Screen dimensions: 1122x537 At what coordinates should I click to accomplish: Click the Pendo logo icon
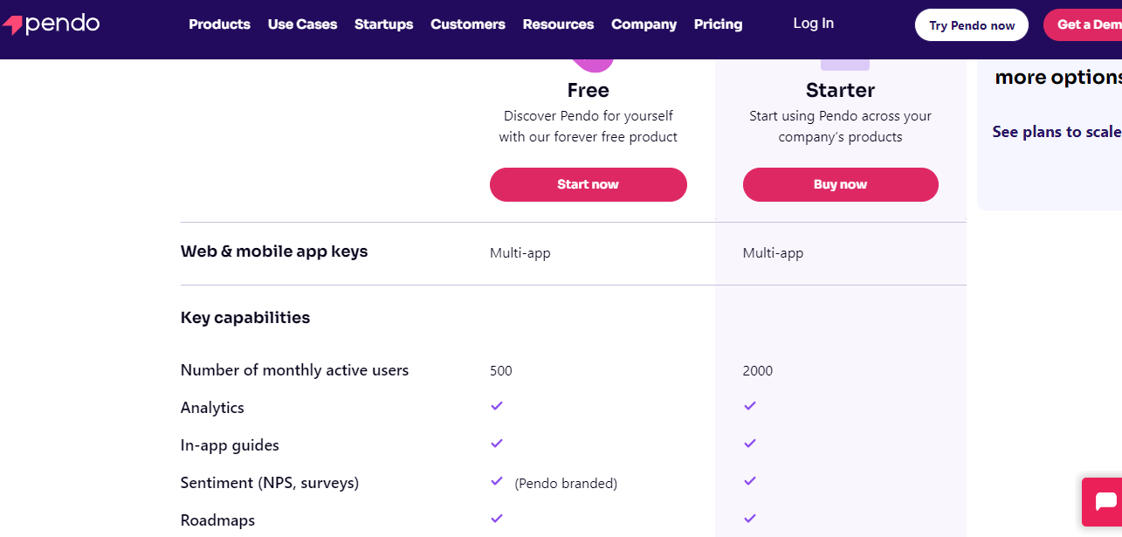(13, 24)
